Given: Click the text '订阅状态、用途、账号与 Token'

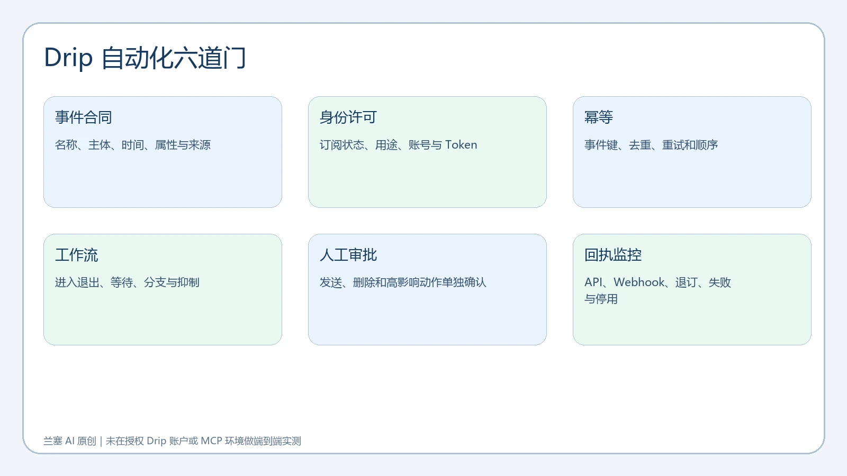Looking at the screenshot, I should point(399,145).
